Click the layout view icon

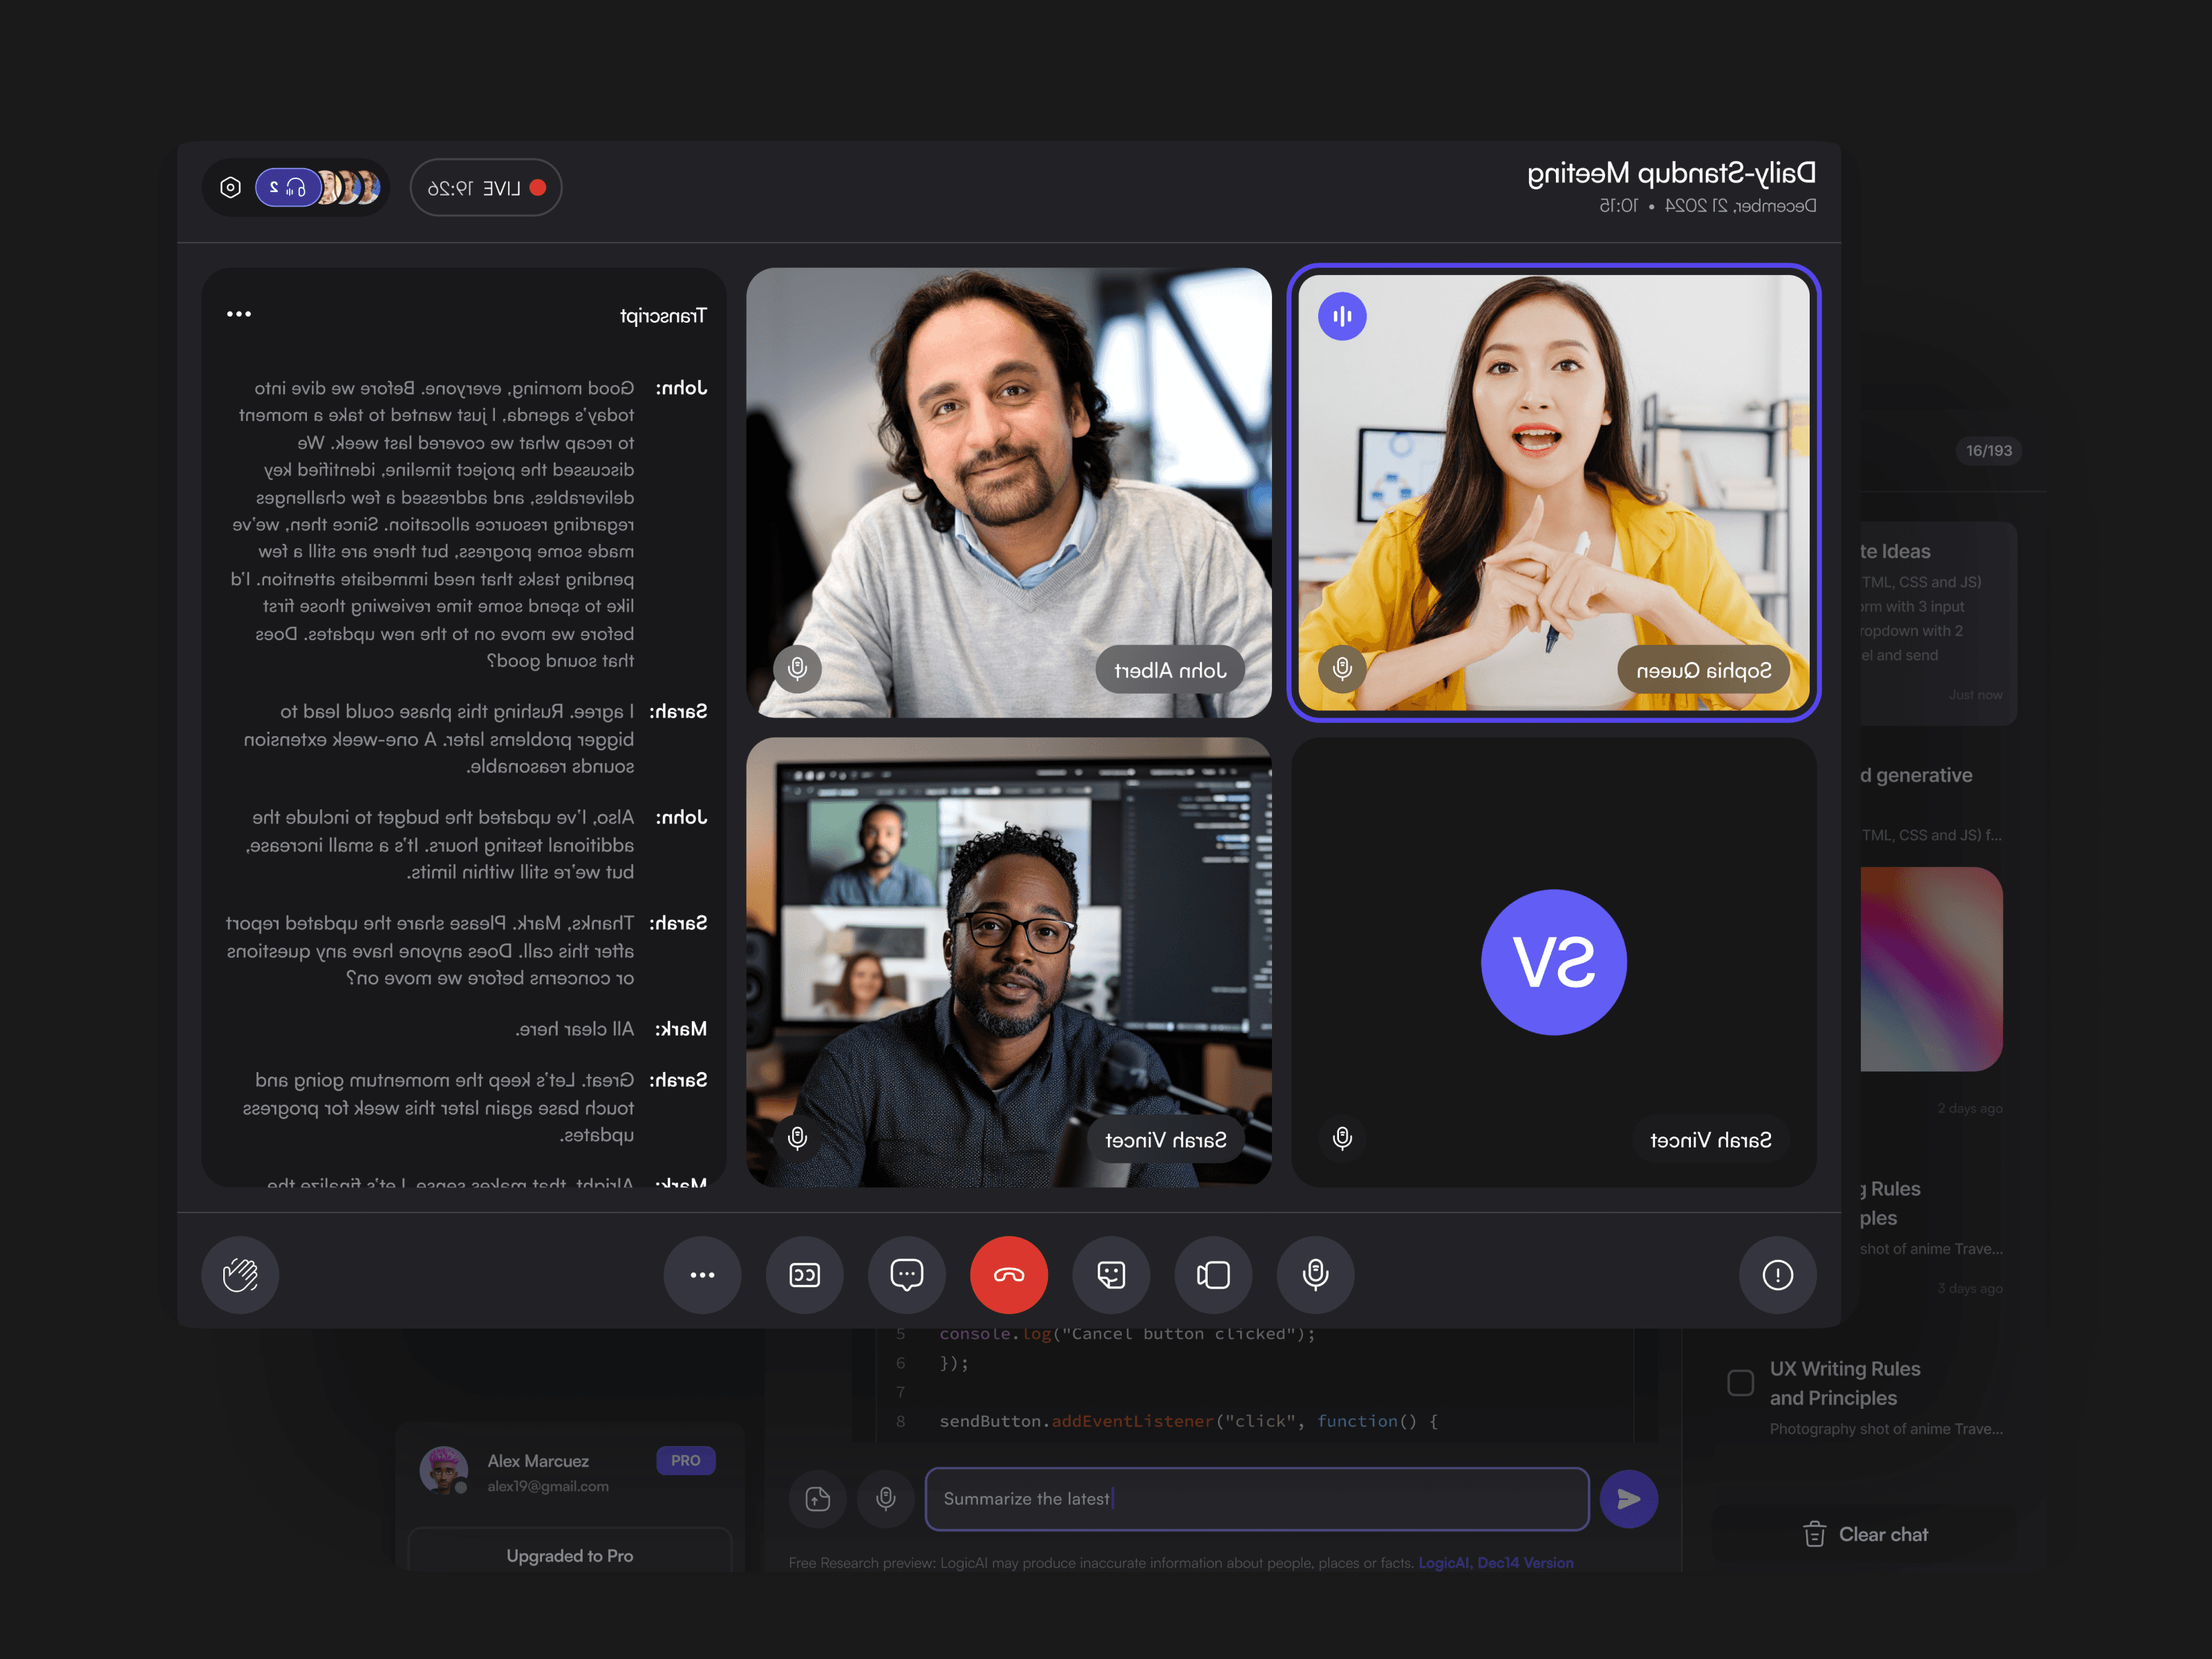click(1213, 1274)
